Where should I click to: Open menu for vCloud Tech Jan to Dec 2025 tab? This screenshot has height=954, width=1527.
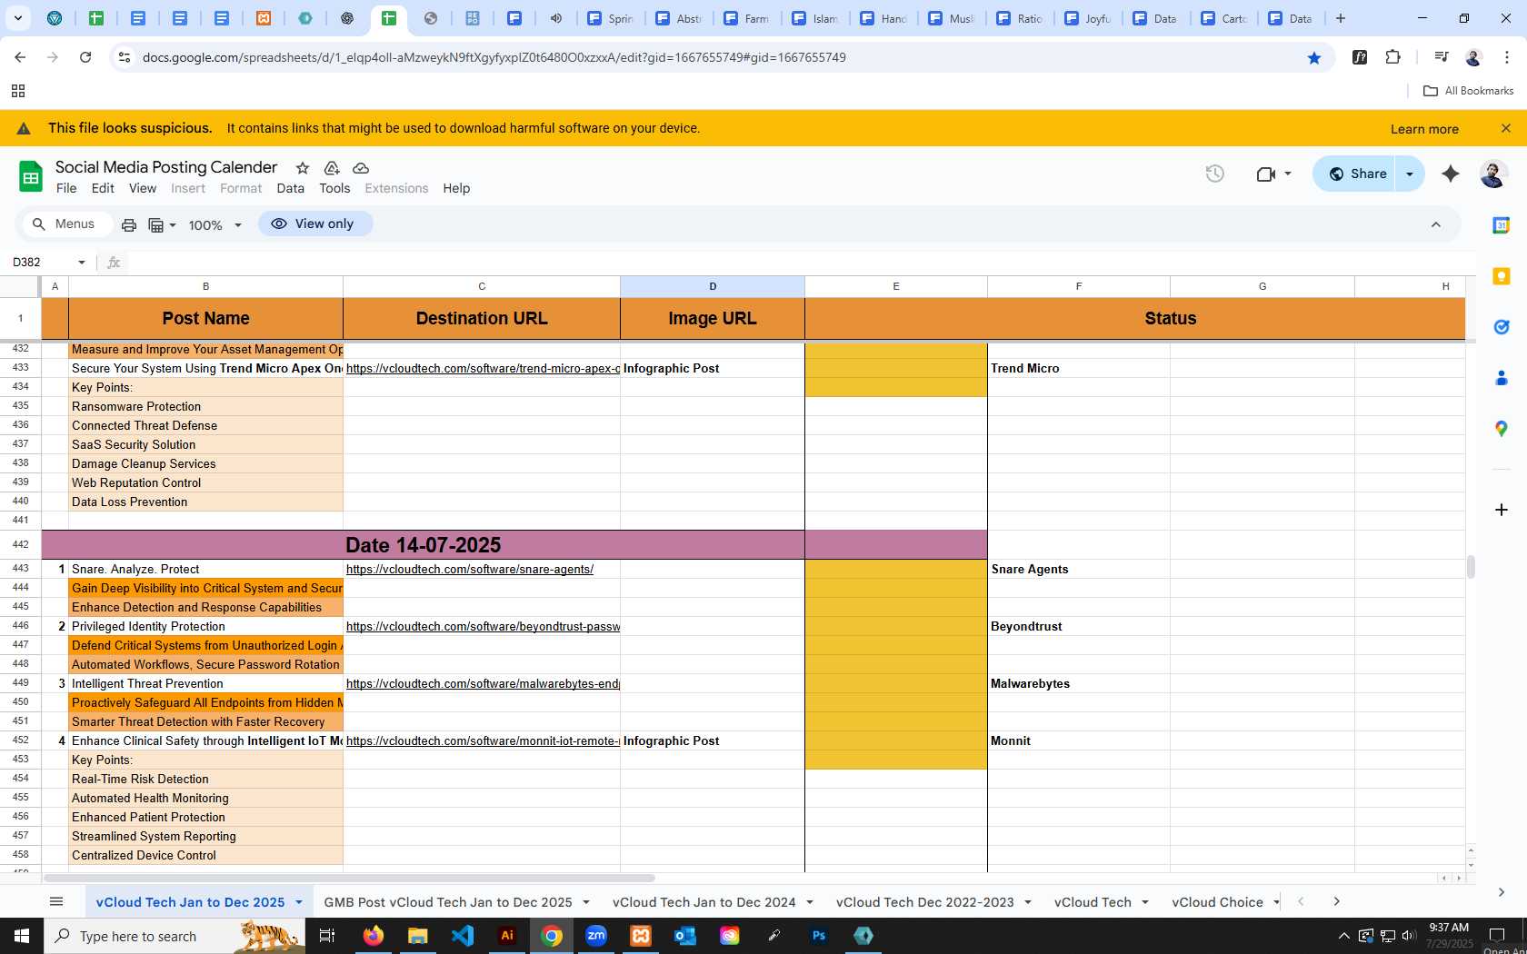tap(298, 902)
